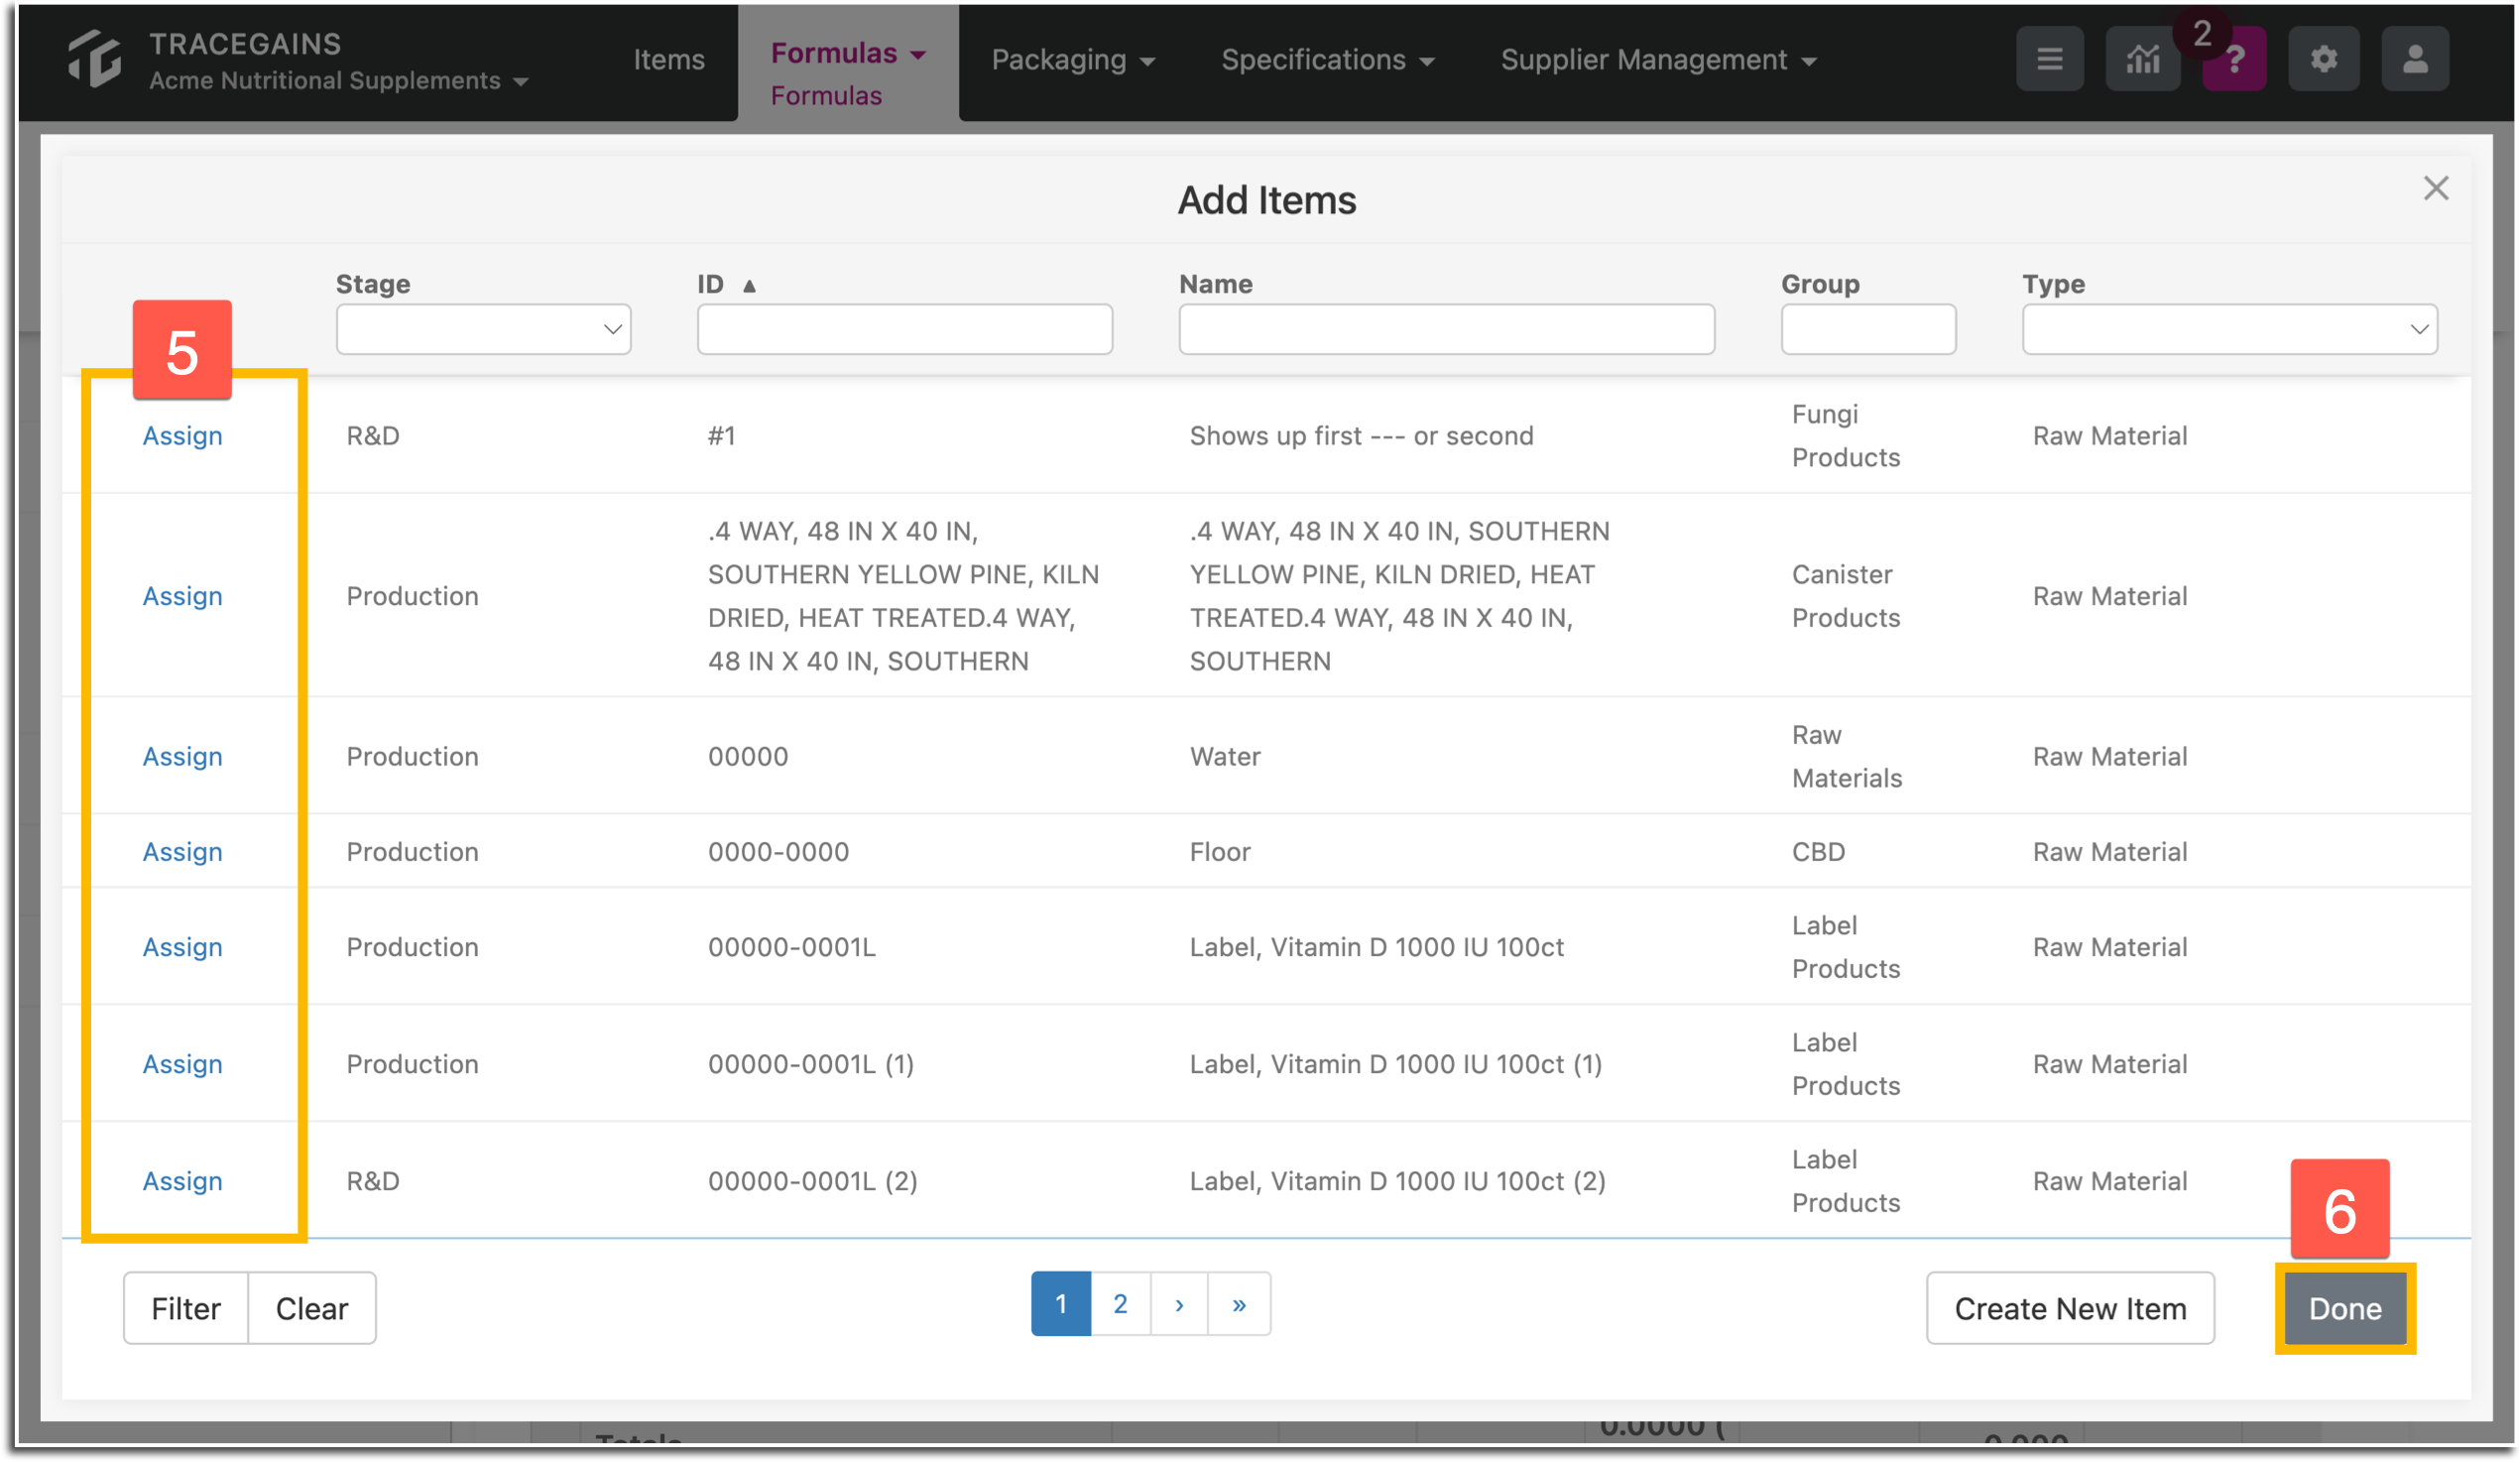Image resolution: width=2519 pixels, height=1462 pixels.
Task: Open the Type filter dropdown
Action: [2229, 329]
